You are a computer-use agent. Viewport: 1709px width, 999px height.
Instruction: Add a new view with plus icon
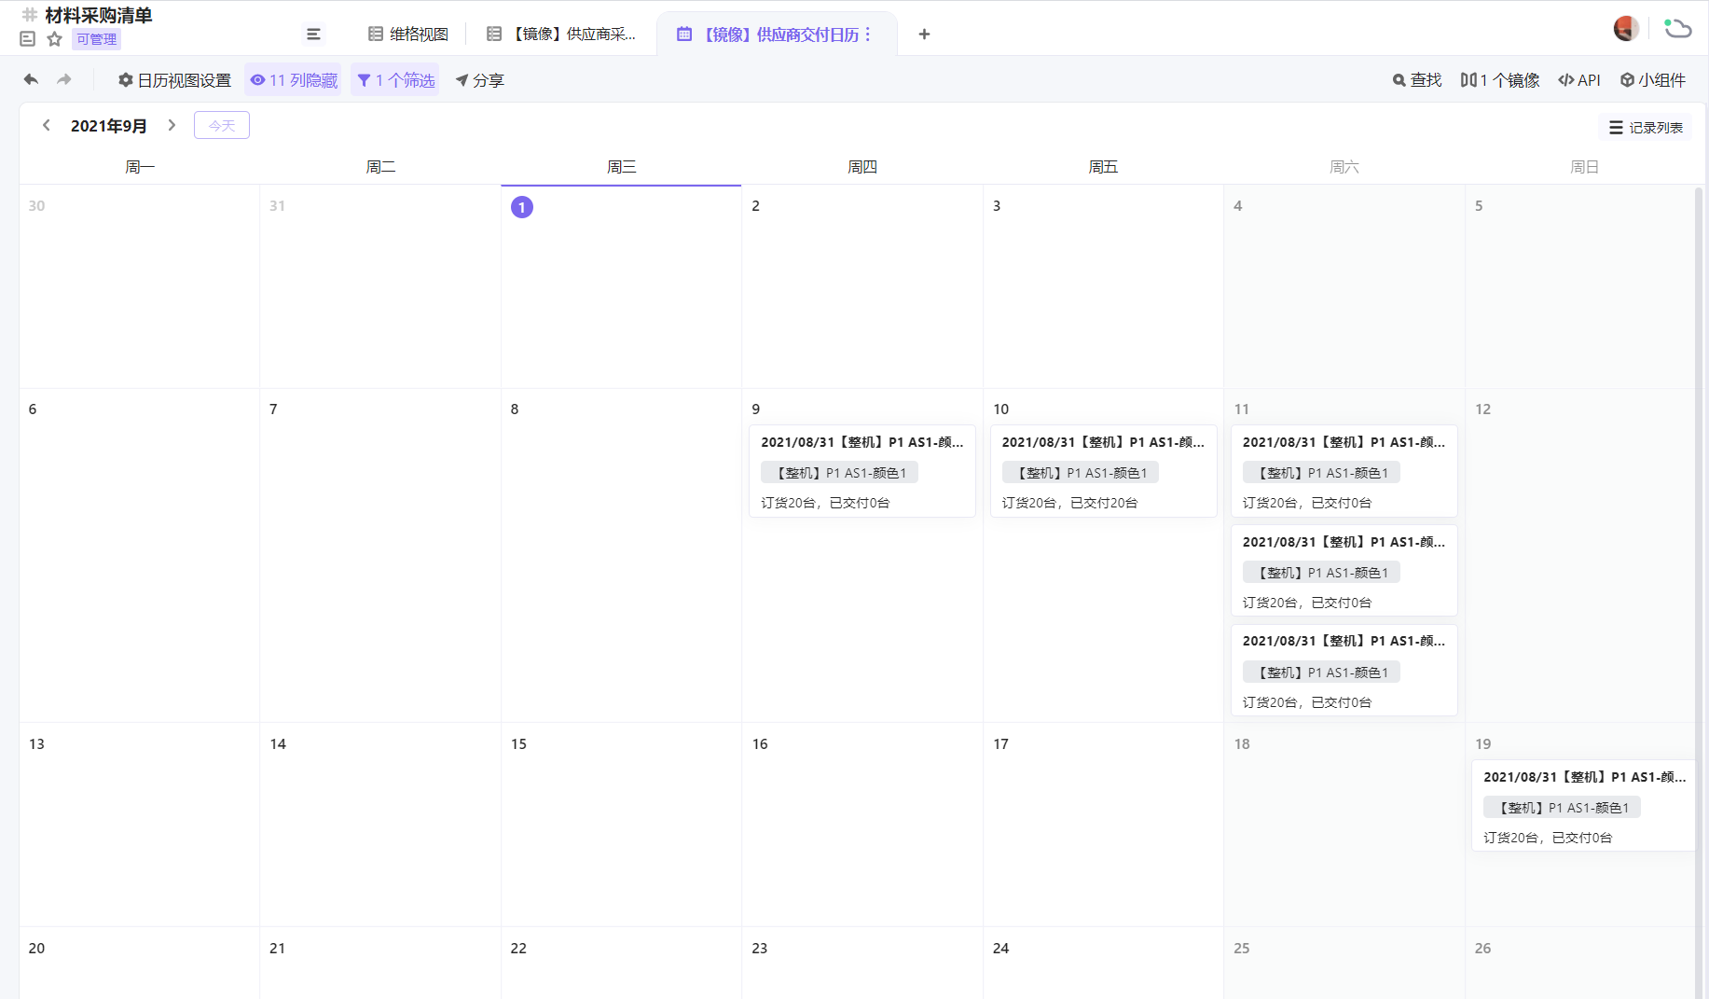pyautogui.click(x=924, y=35)
